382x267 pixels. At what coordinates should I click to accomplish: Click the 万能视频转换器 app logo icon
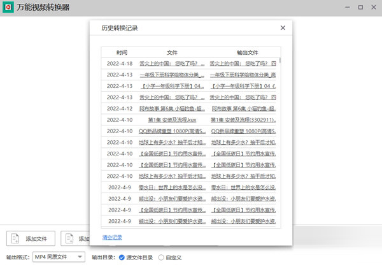(x=8, y=7)
